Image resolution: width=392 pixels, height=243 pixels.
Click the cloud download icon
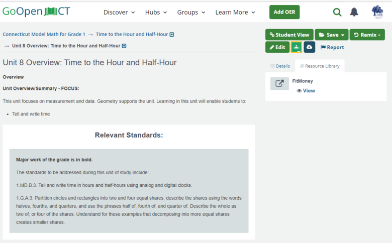point(309,47)
